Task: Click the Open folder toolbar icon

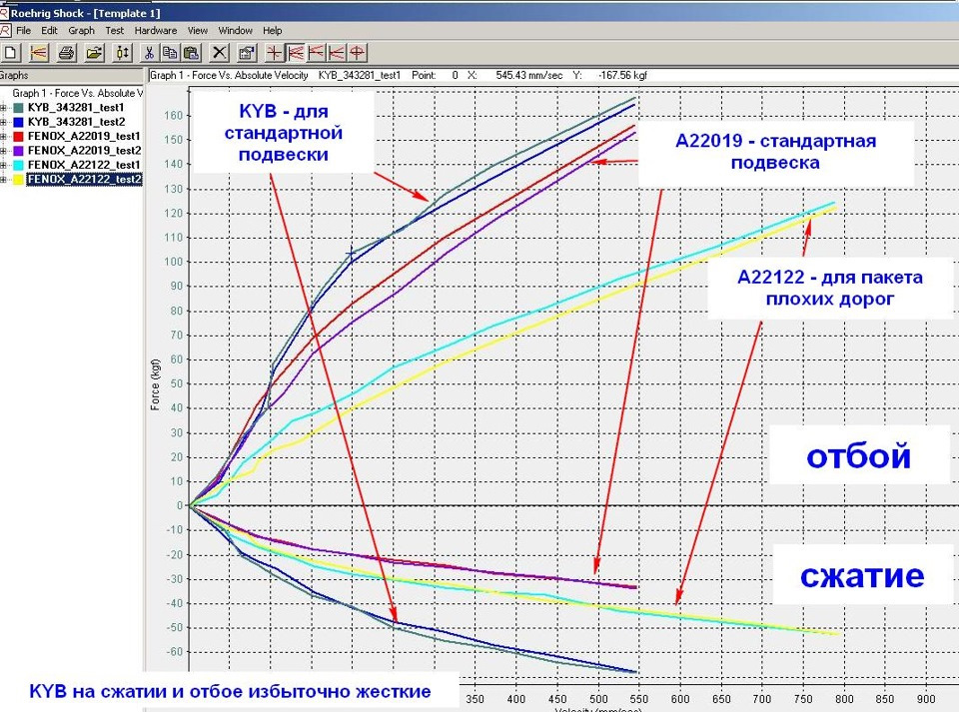Action: point(94,53)
